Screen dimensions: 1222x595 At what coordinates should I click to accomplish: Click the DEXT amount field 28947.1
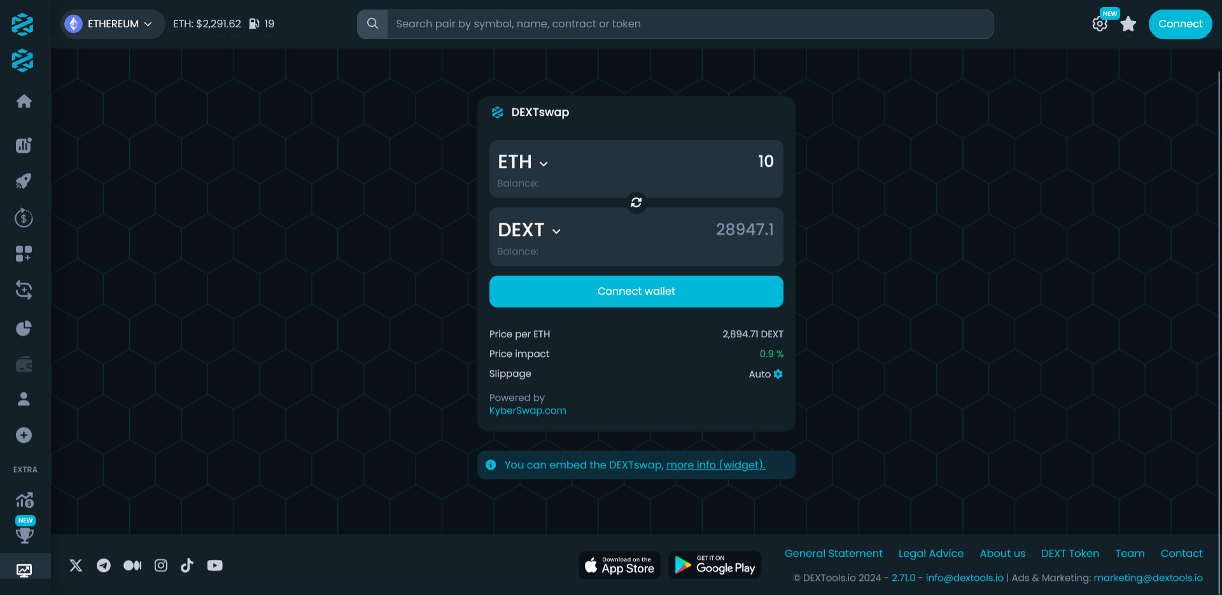click(745, 230)
